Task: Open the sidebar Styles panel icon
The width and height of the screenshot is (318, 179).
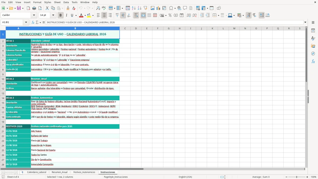Action: click(313, 38)
